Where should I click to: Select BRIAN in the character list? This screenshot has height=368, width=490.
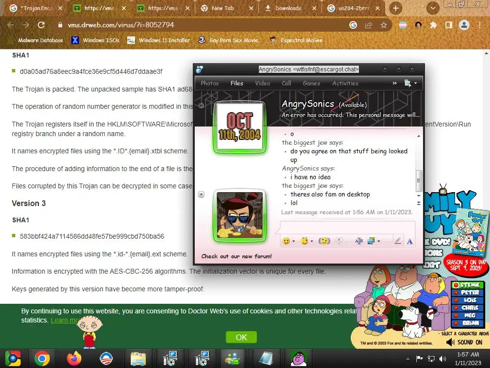pyautogui.click(x=467, y=323)
